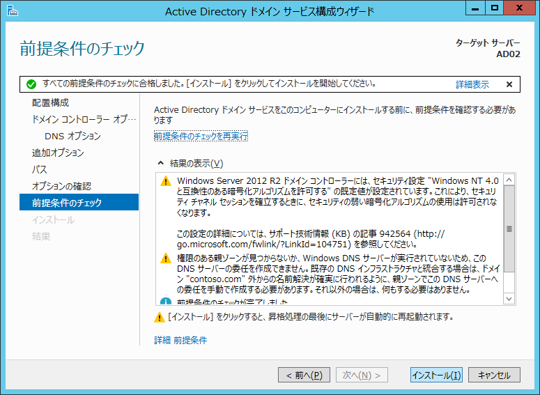Viewport: 540px width, 395px height.
Task: Collapse the 結果の表示 results section
Action: coord(160,163)
